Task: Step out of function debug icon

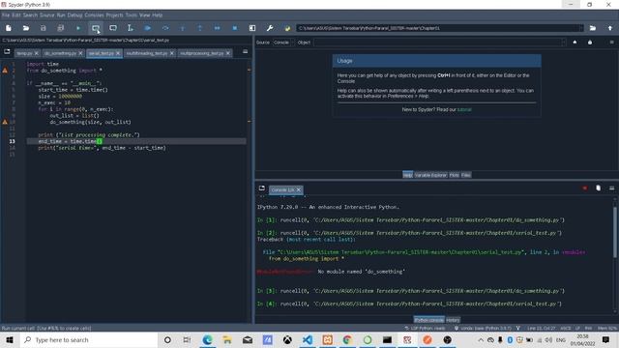Action: [200, 28]
